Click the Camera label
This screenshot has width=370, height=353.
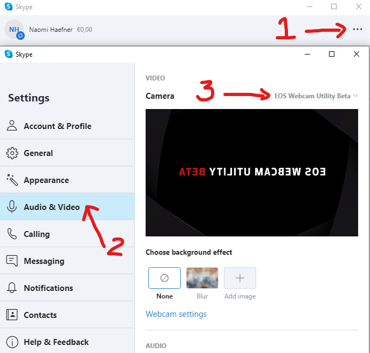[x=160, y=96]
